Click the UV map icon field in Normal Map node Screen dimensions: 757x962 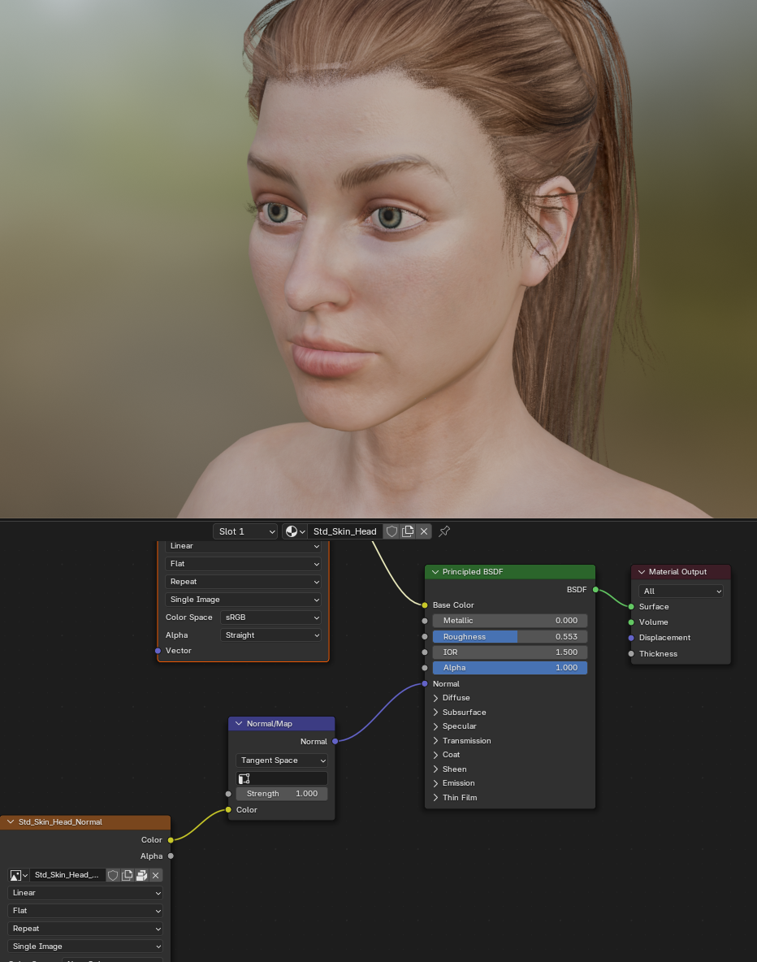tap(282, 778)
